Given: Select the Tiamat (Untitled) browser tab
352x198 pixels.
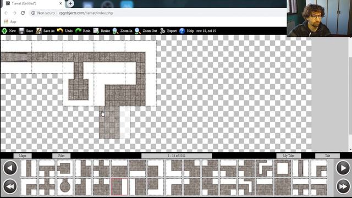Looking at the screenshot, I should click(34, 3).
